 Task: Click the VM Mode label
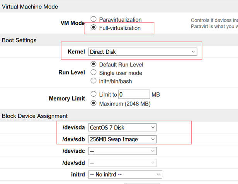[x=73, y=23]
